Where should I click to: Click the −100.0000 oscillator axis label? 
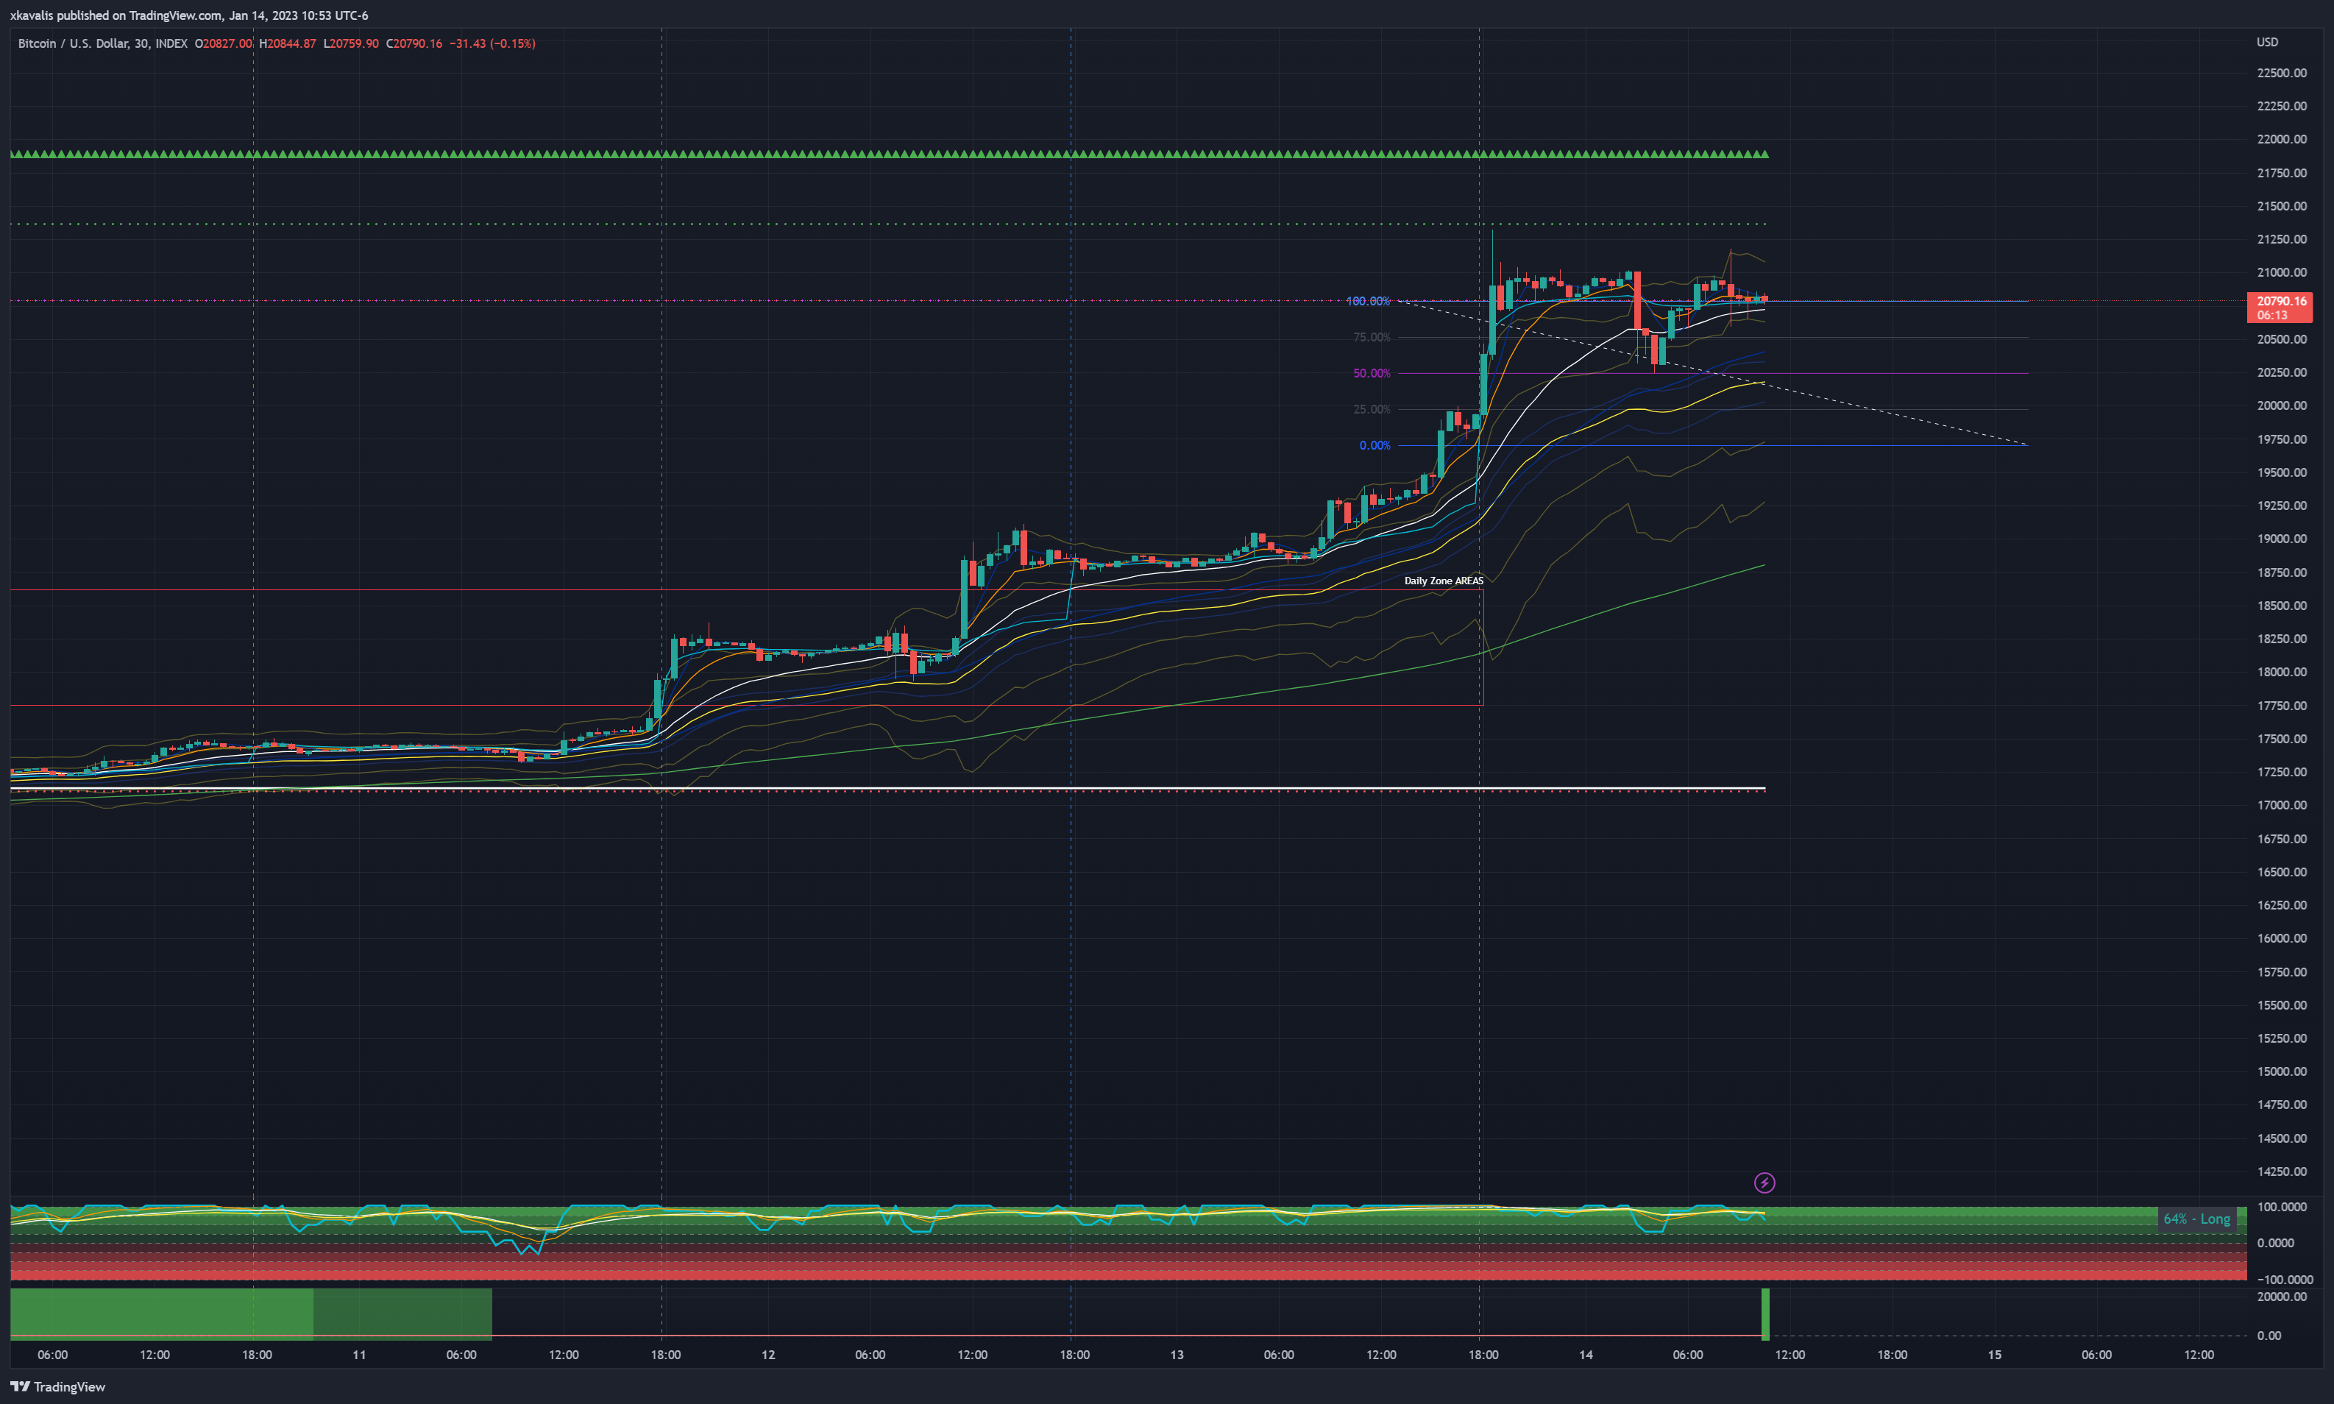[2284, 1280]
